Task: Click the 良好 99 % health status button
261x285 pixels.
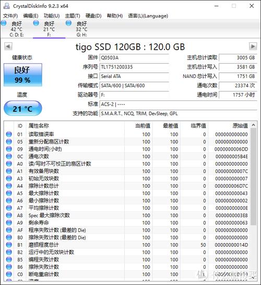Action: (23, 75)
